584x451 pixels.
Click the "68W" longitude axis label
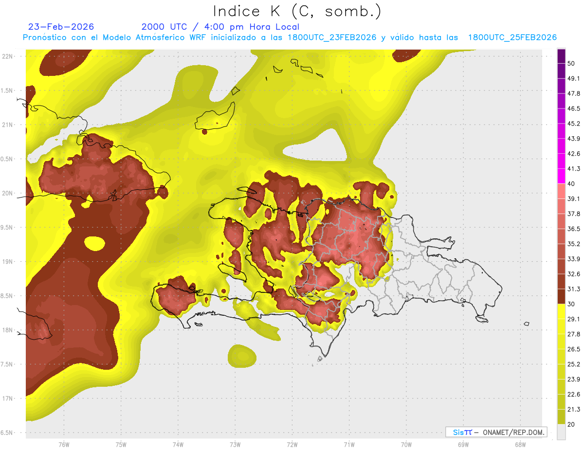(520, 445)
